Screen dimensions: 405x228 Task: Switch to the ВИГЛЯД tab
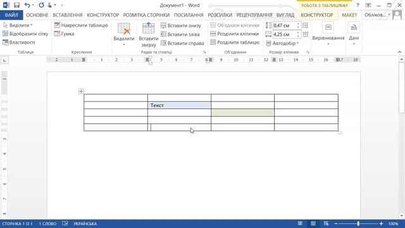click(285, 15)
